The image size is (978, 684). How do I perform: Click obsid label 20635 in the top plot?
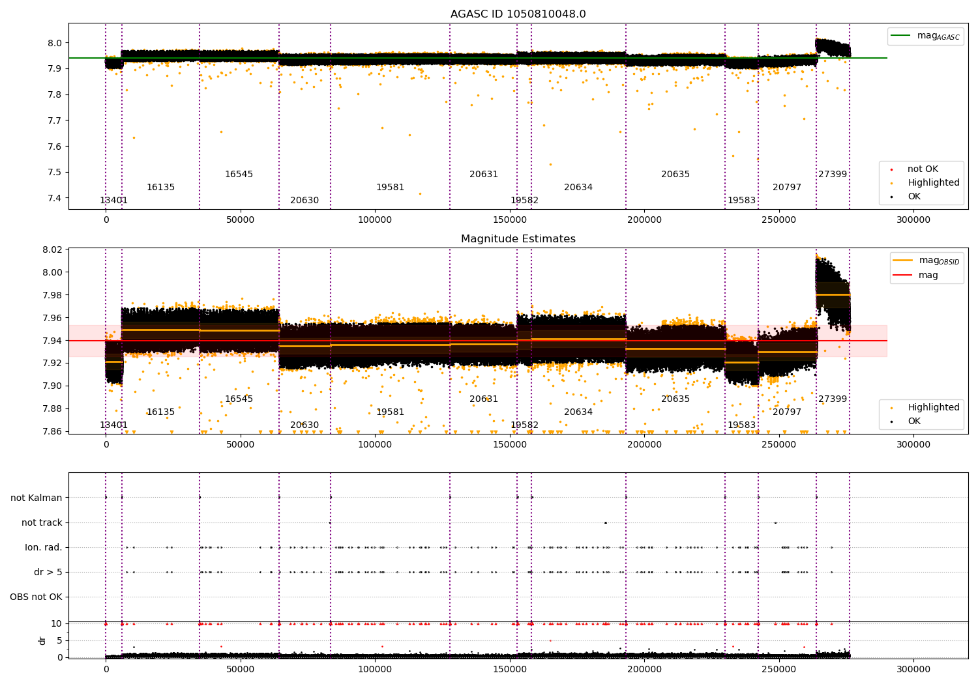click(x=675, y=175)
